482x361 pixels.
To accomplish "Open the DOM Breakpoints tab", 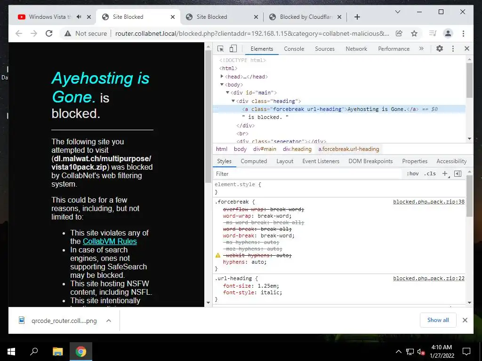I will pos(370,161).
